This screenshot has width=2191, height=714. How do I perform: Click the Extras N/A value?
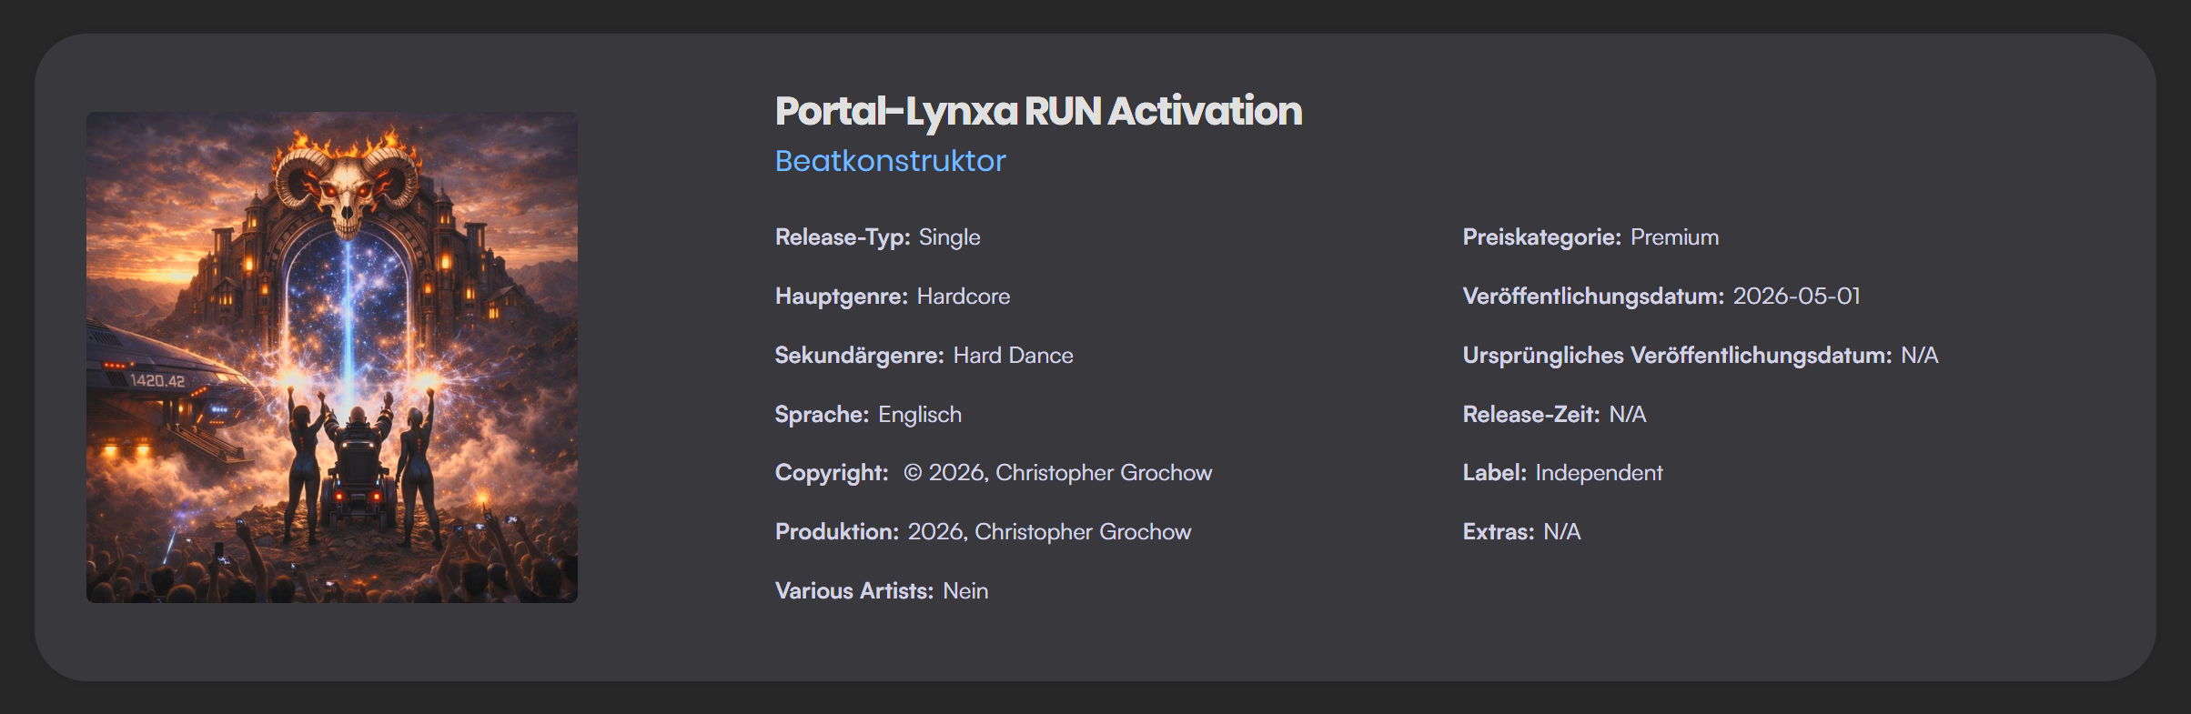[x=1561, y=532]
